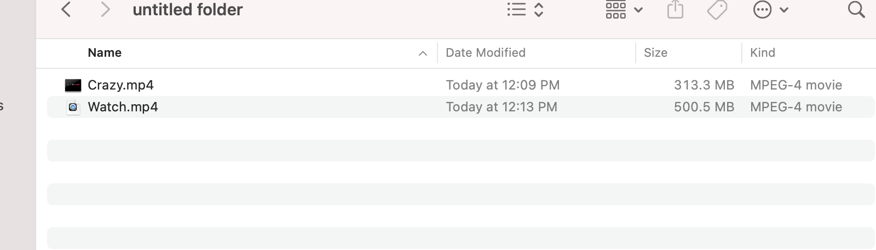Click the untitled folder window title
The height and width of the screenshot is (250, 876).
point(187,10)
